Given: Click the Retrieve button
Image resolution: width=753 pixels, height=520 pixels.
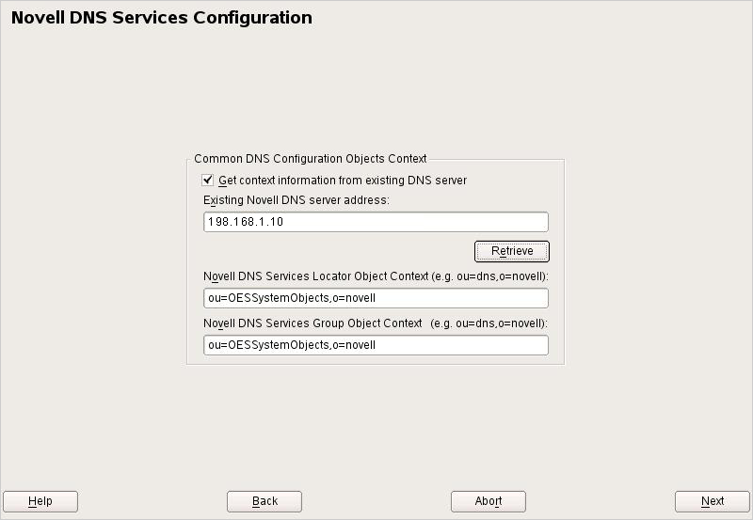Looking at the screenshot, I should pos(512,251).
